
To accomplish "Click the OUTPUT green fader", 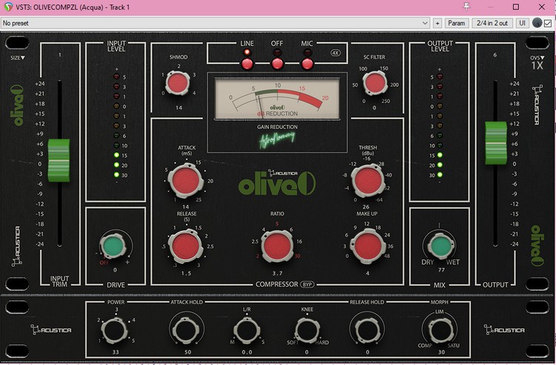I will point(496,143).
